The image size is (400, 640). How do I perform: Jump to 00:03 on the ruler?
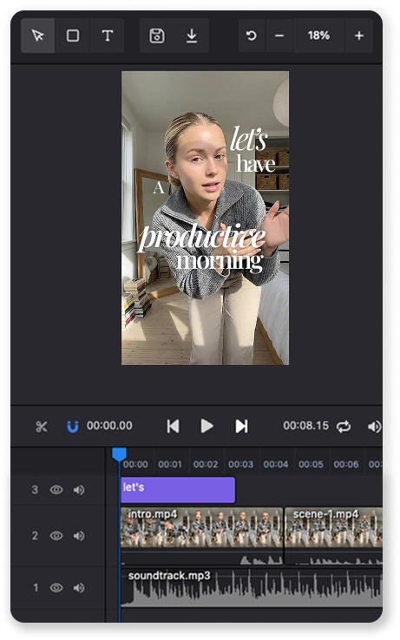(240, 464)
